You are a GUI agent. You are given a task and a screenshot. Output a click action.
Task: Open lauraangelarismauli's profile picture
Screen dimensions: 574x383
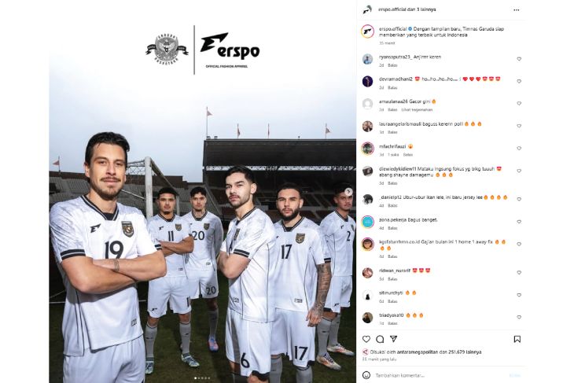coord(367,126)
